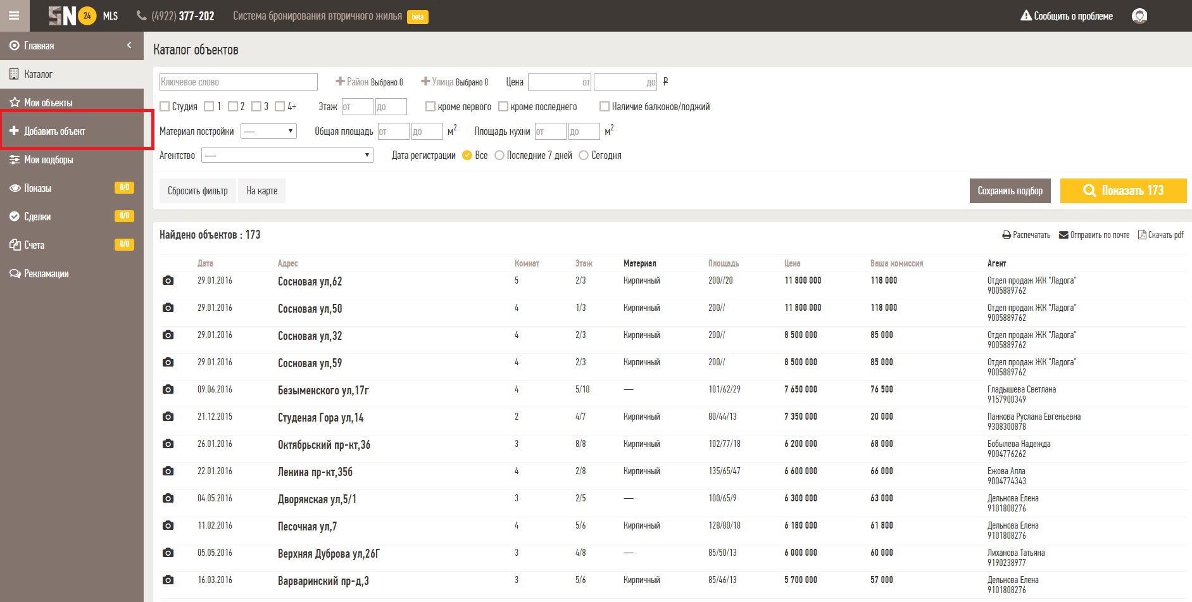Check the 2 rooms checkbox
This screenshot has height=602, width=1192.
232,106
